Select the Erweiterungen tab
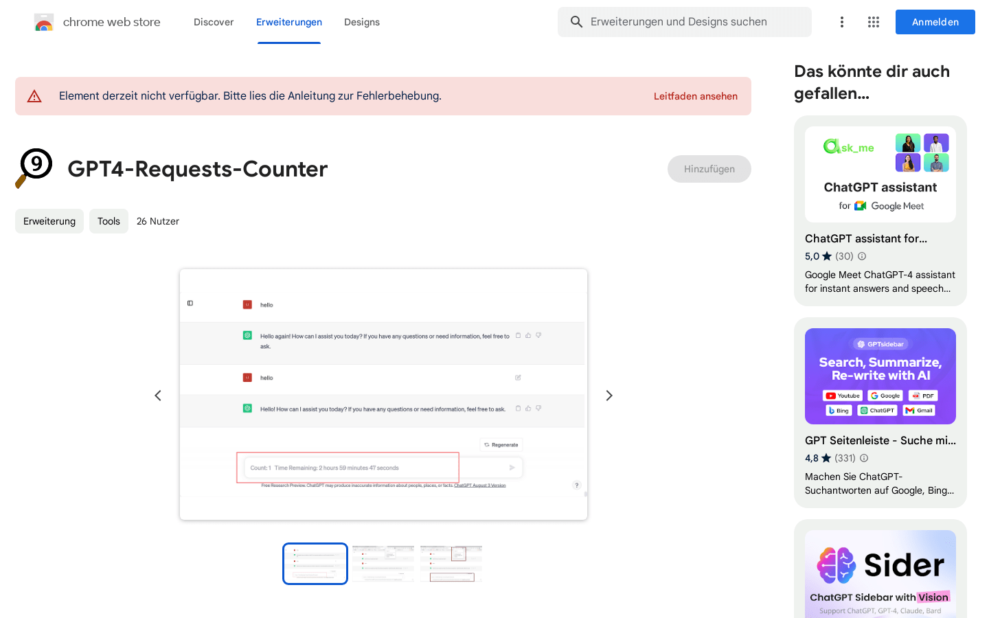 click(289, 22)
